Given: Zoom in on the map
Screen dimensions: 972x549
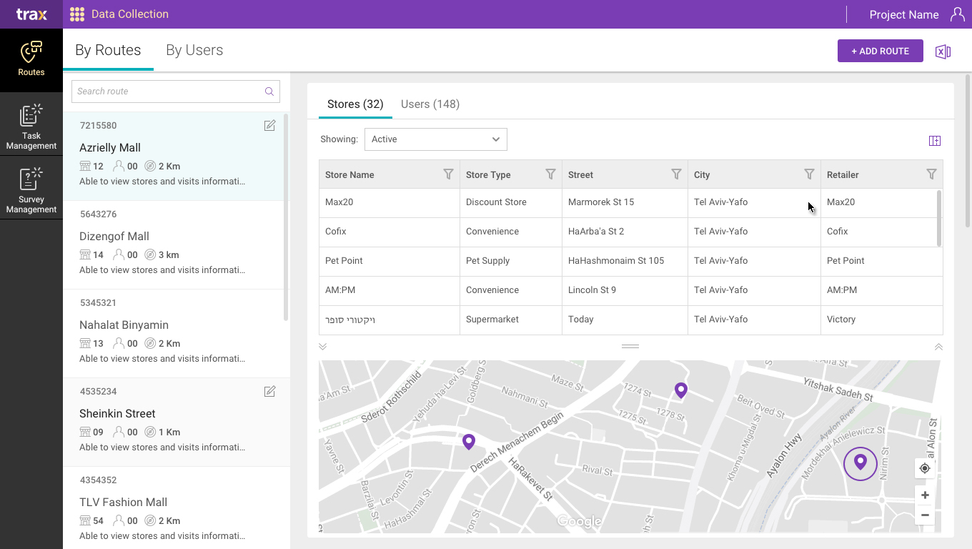Looking at the screenshot, I should coord(925,495).
